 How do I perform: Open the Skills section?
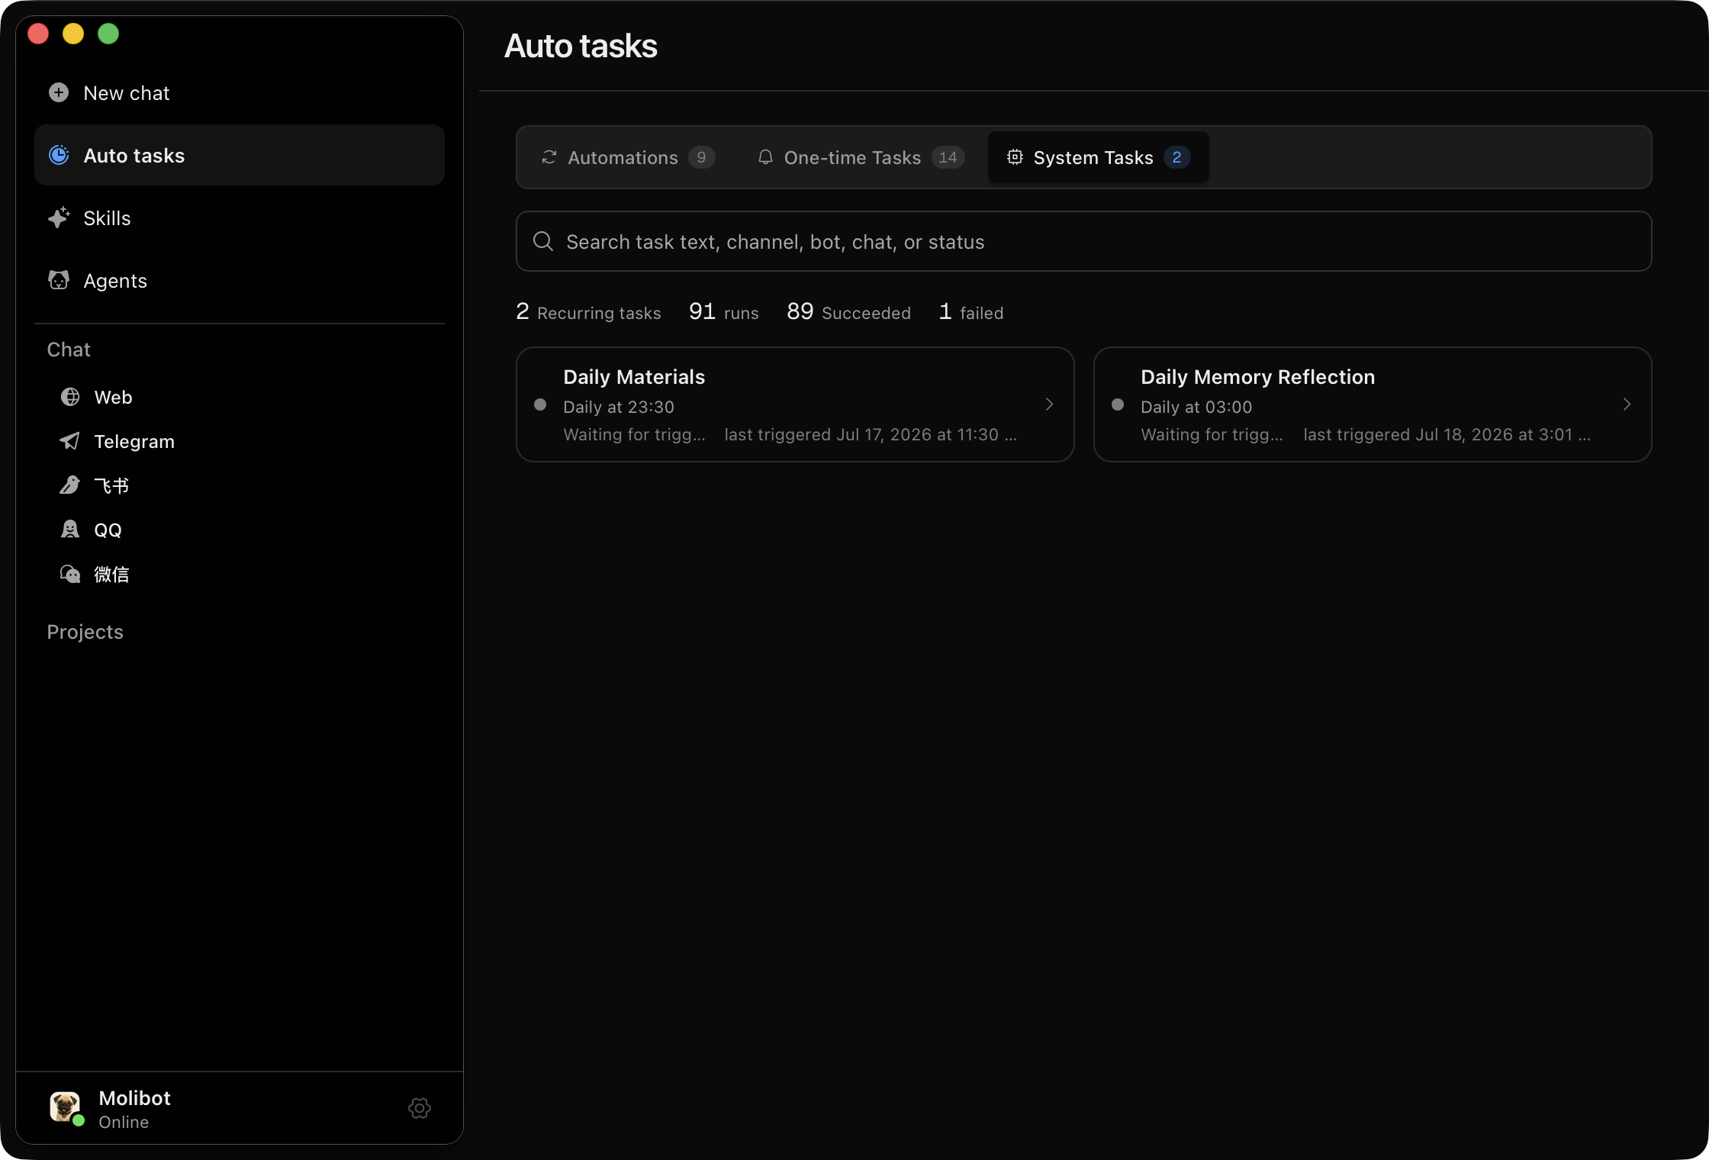coord(240,218)
